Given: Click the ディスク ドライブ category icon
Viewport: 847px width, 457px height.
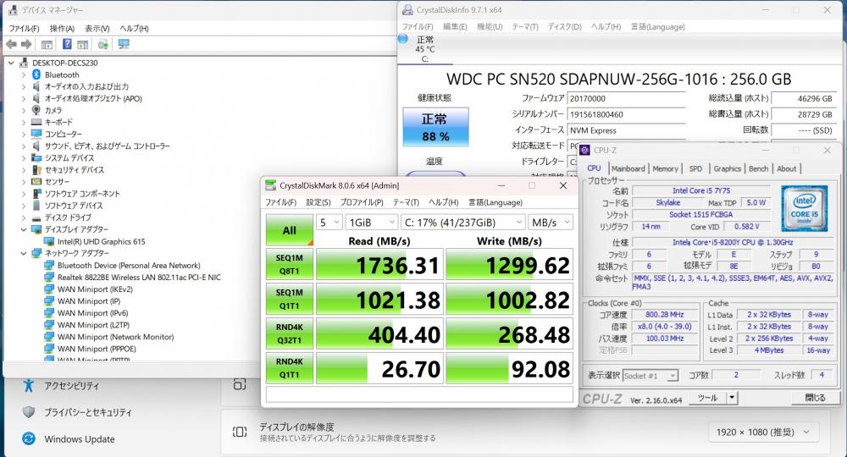Looking at the screenshot, I should pos(36,217).
